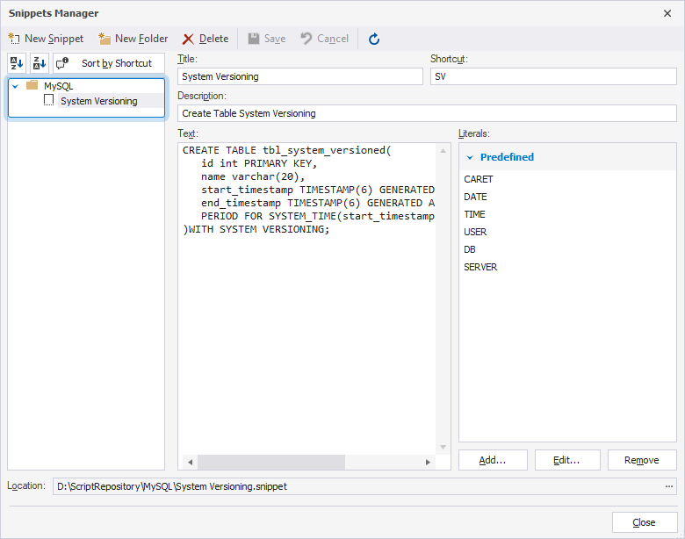Click into the Description input field
685x539 pixels.
(428, 113)
